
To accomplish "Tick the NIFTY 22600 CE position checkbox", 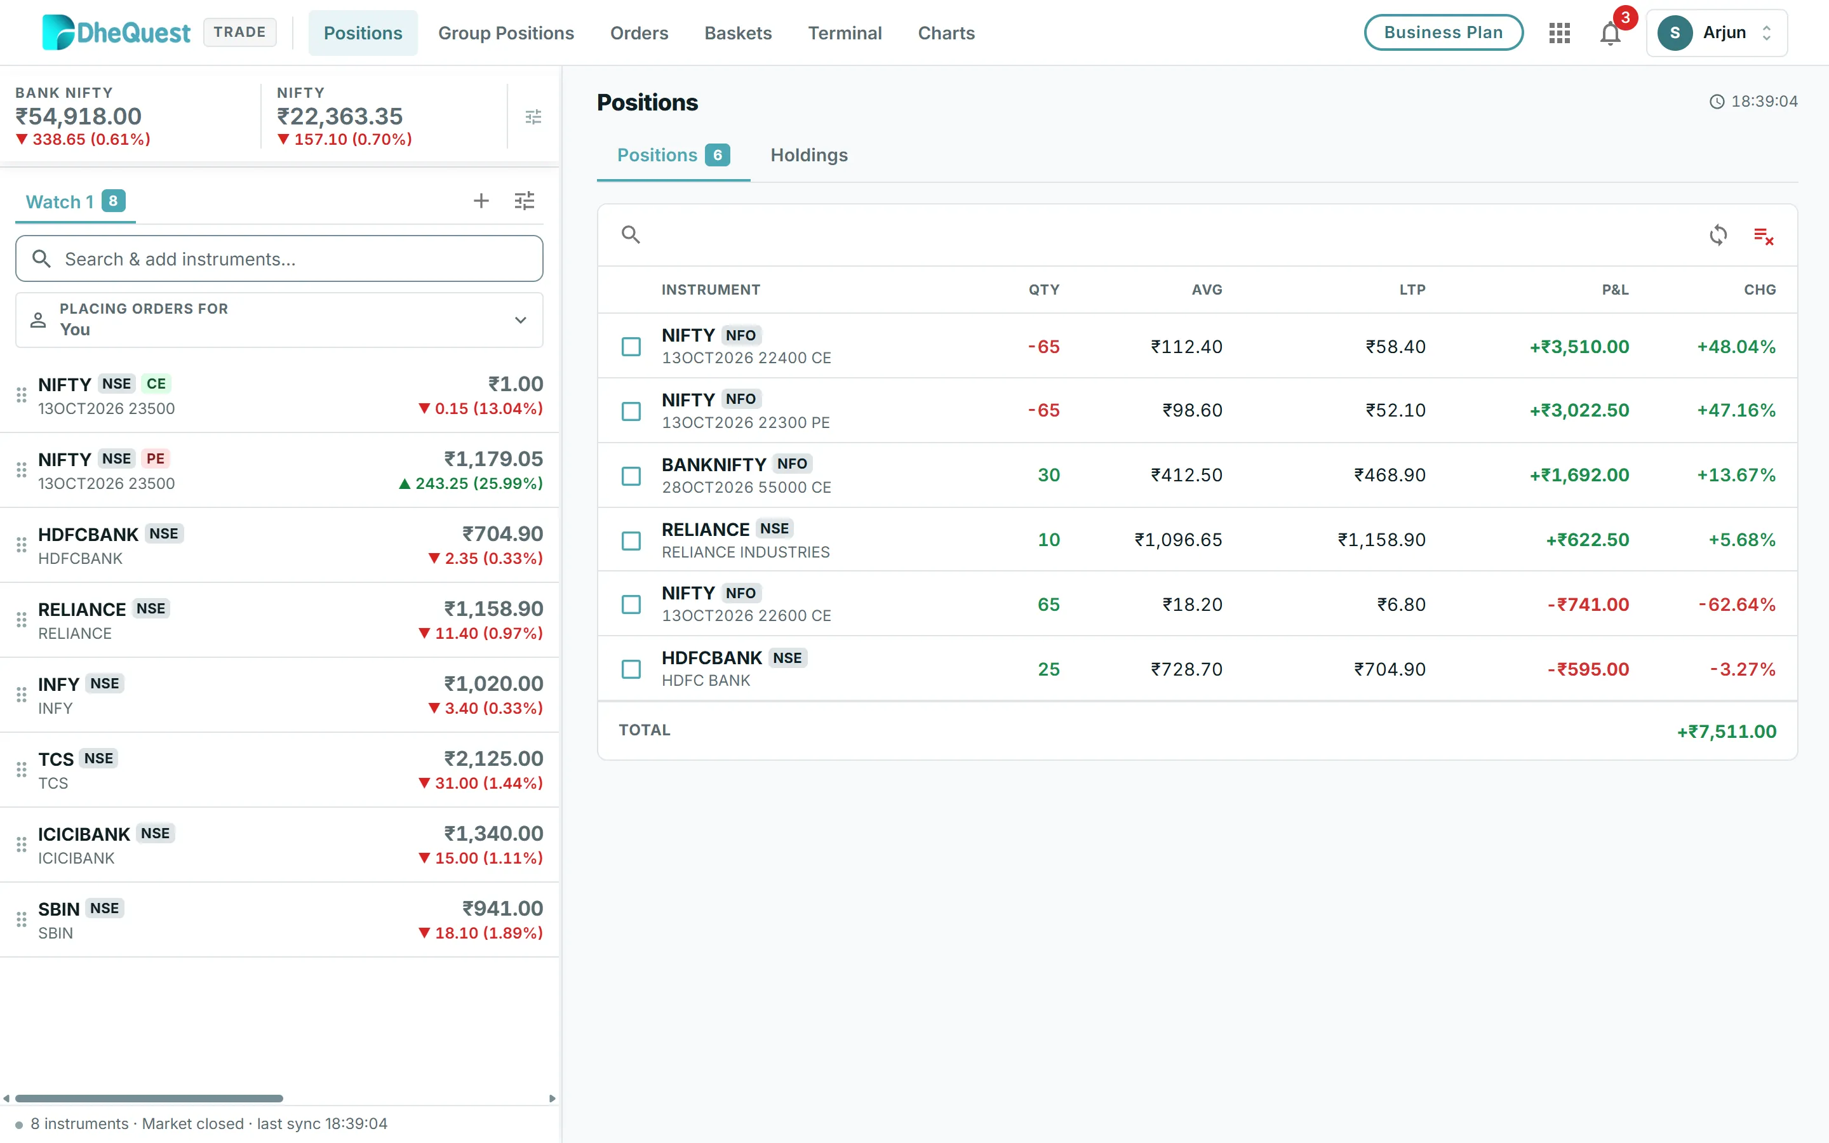I will click(631, 604).
